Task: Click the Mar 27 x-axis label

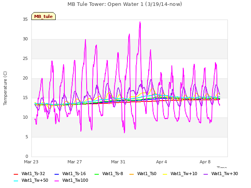Action: pos(75,162)
